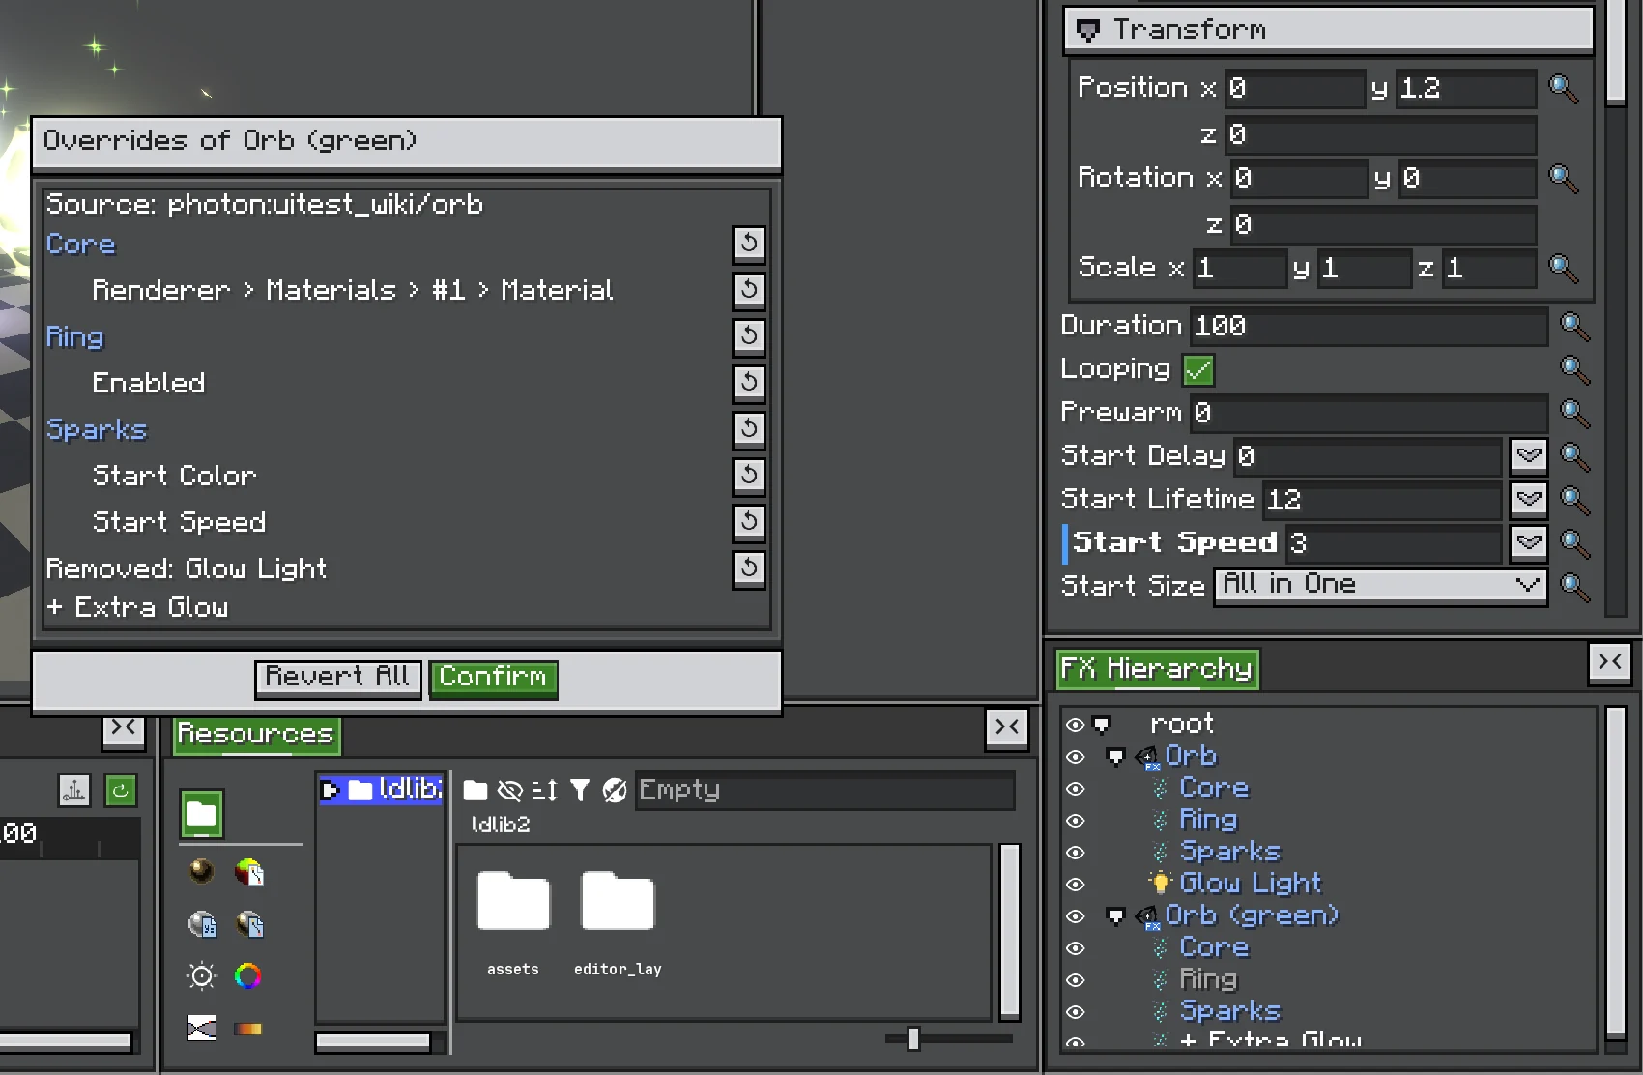Toggle visibility of the root node
The width and height of the screenshot is (1643, 1075).
pos(1075,724)
